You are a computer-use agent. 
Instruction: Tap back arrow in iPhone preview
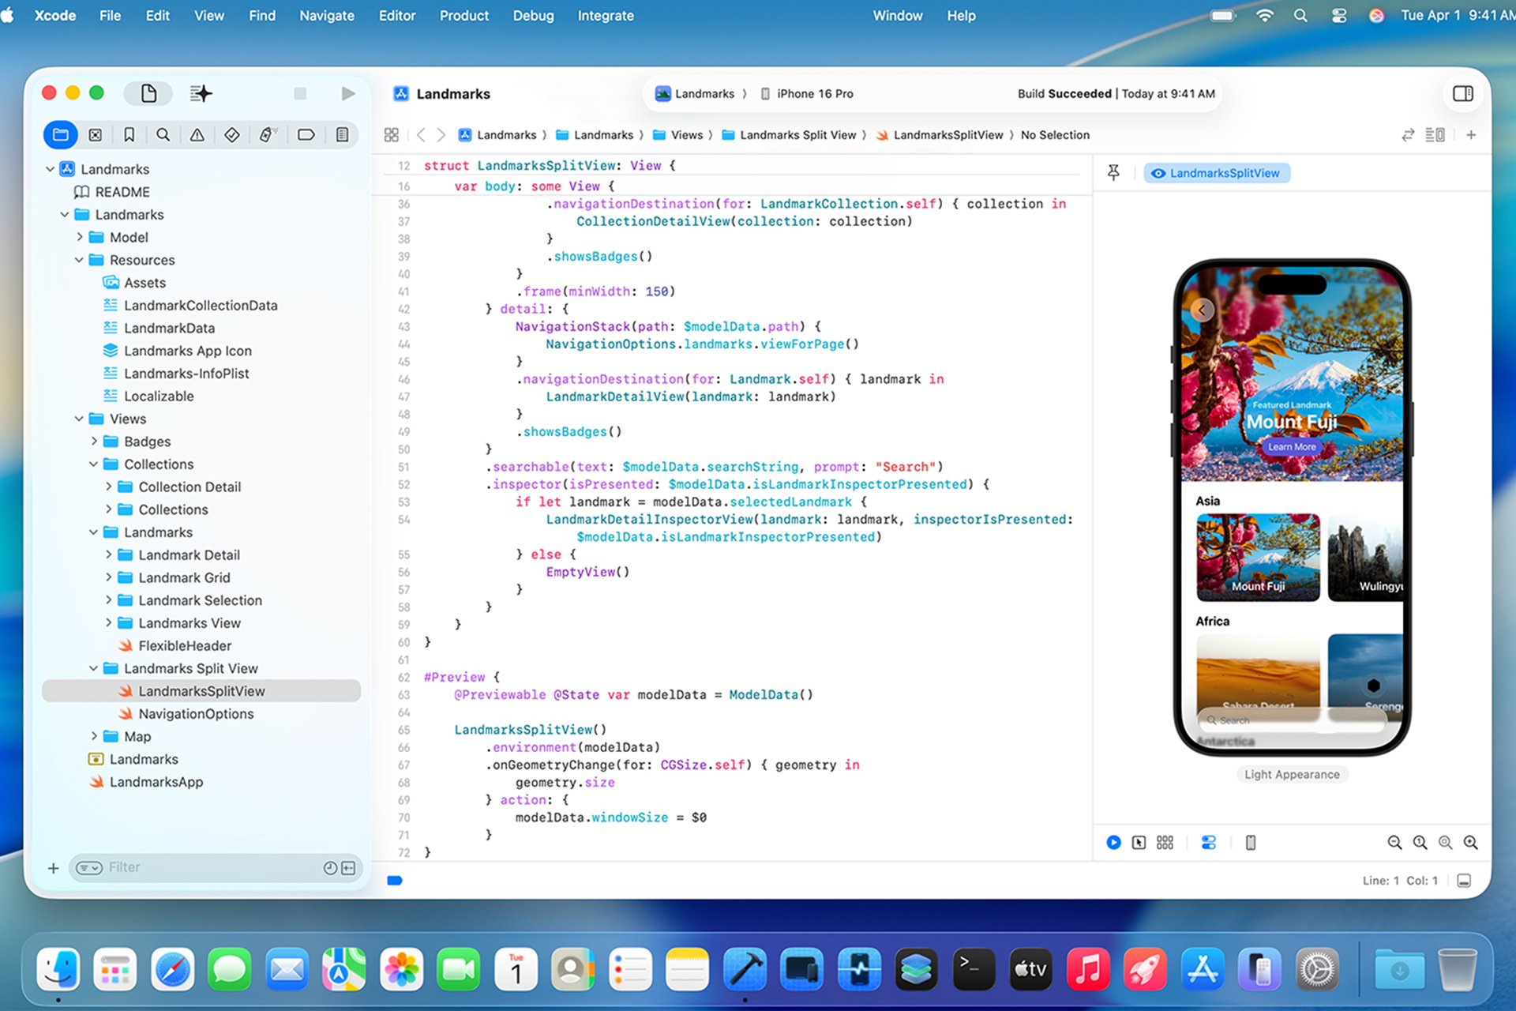coord(1202,310)
